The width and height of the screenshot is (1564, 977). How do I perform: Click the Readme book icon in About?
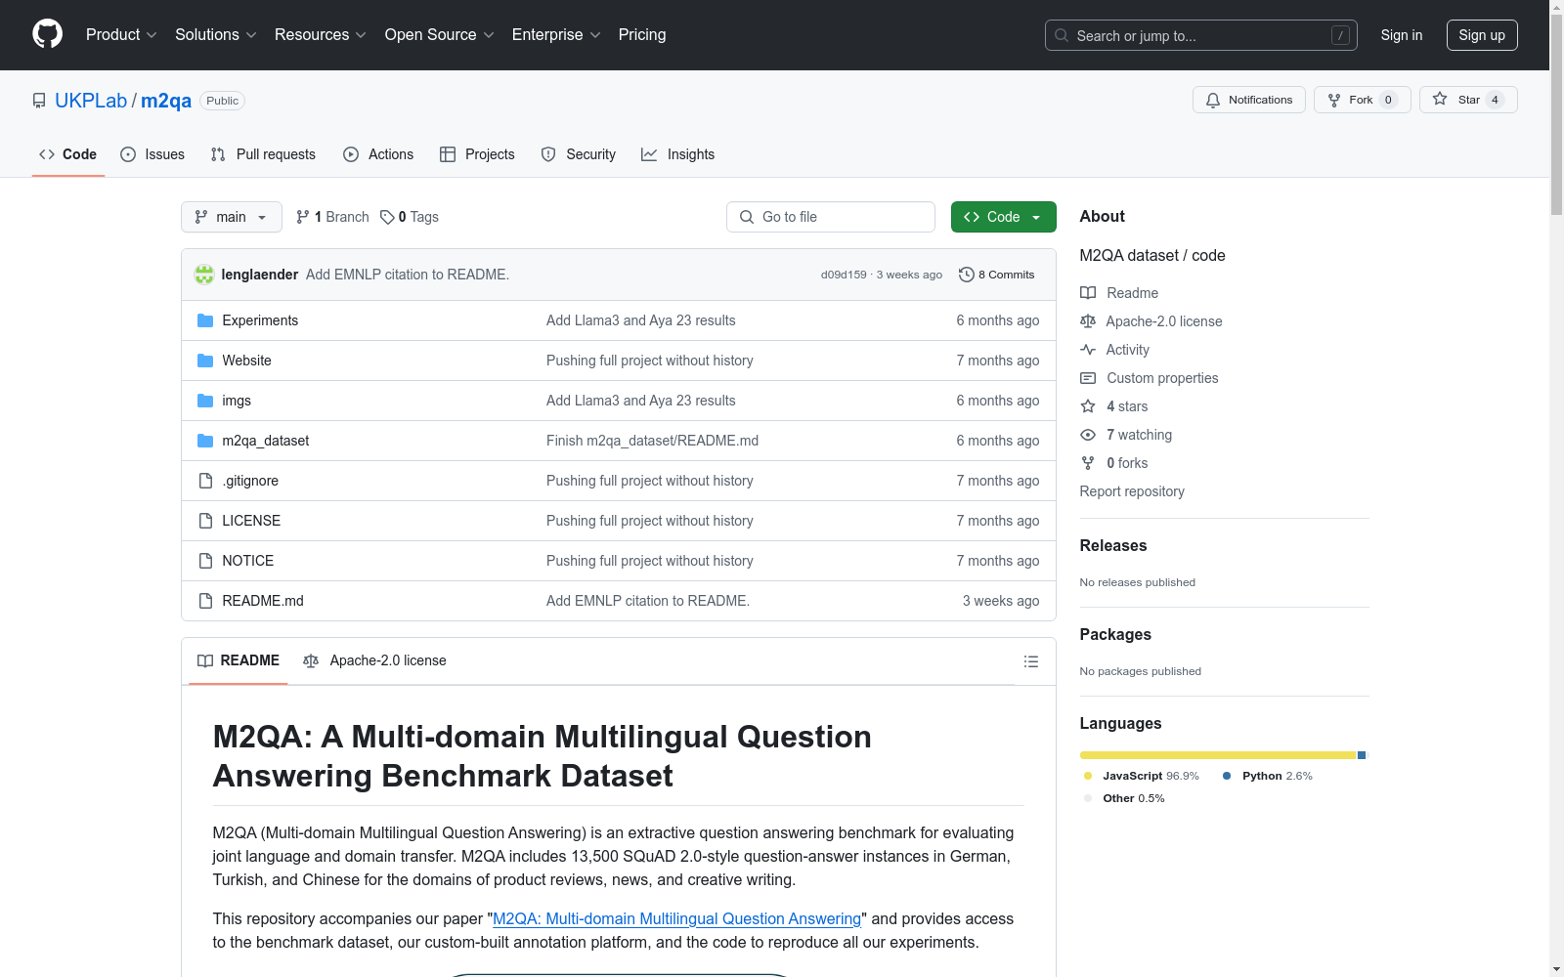tap(1088, 293)
